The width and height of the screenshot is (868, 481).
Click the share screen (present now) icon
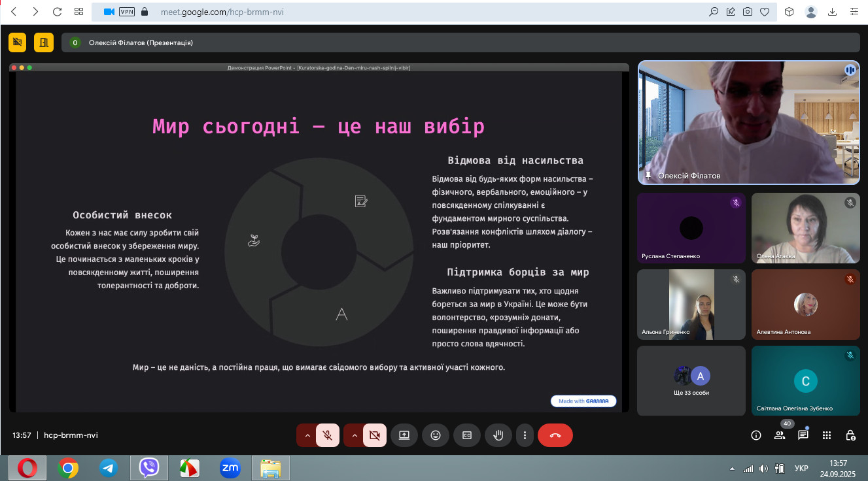click(404, 435)
